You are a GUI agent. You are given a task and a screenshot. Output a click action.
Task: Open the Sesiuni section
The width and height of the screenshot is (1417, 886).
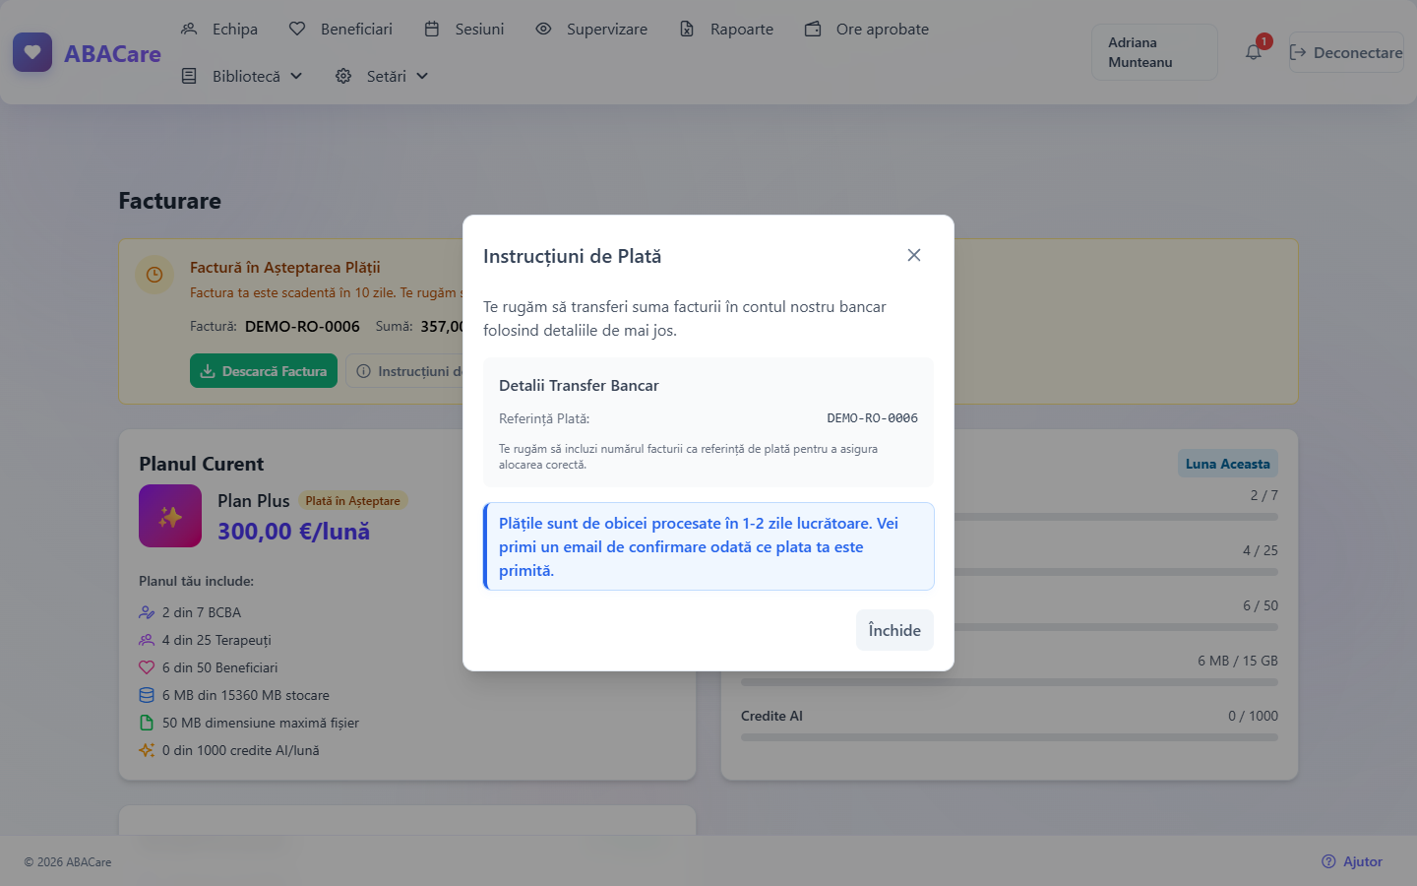pyautogui.click(x=463, y=30)
